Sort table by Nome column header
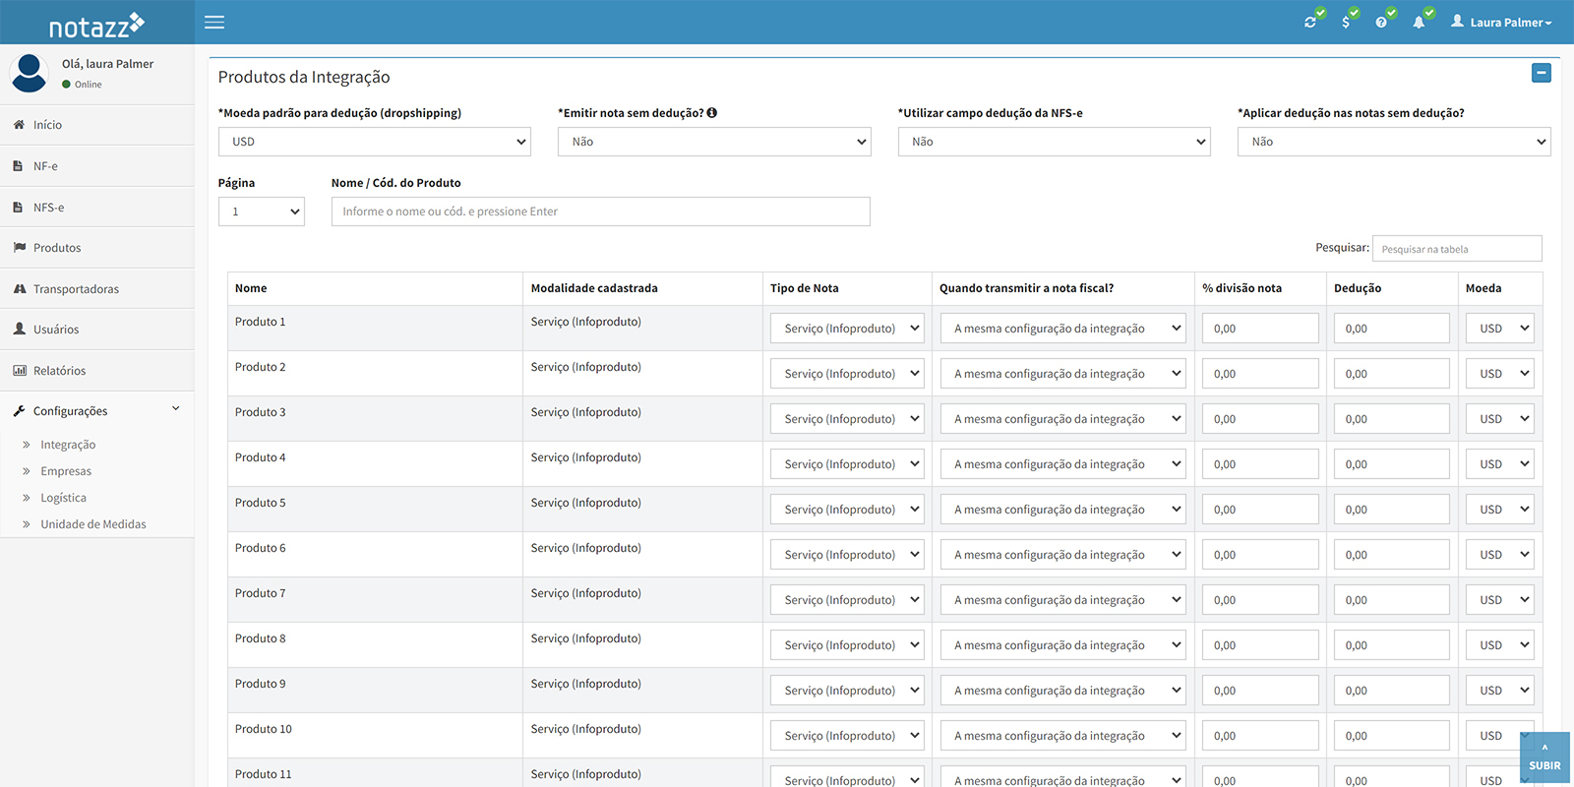The height and width of the screenshot is (787, 1574). coord(375,288)
